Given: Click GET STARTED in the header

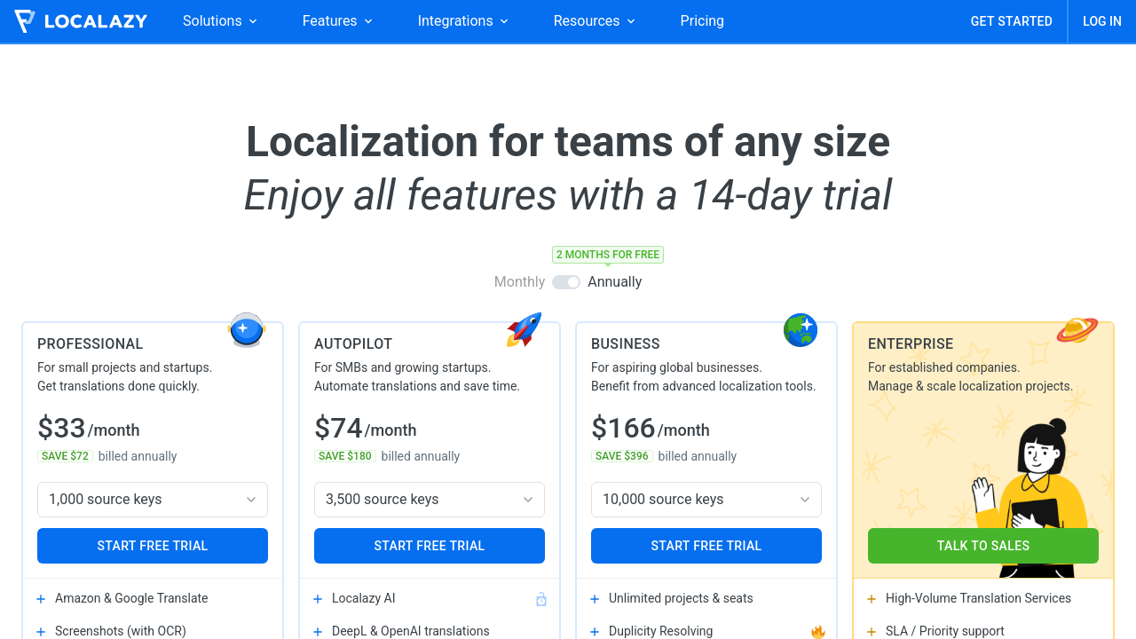Looking at the screenshot, I should 1011,21.
